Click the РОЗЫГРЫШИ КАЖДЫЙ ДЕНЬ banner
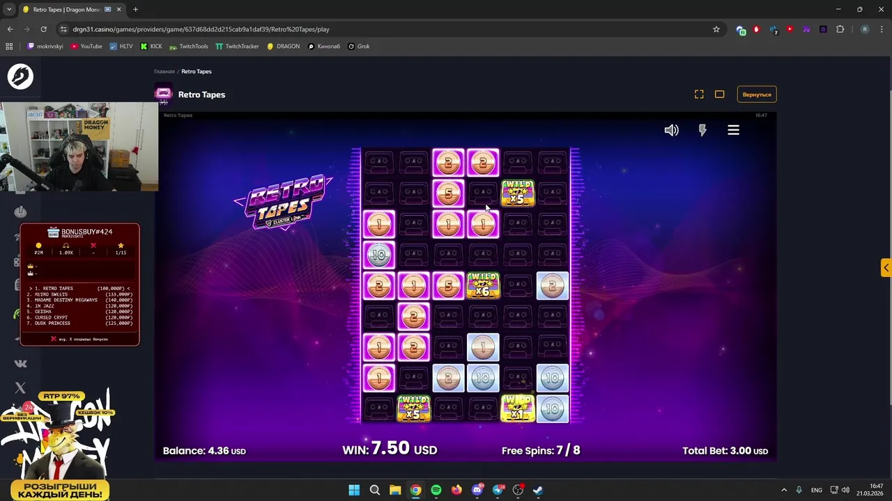 tap(60, 489)
